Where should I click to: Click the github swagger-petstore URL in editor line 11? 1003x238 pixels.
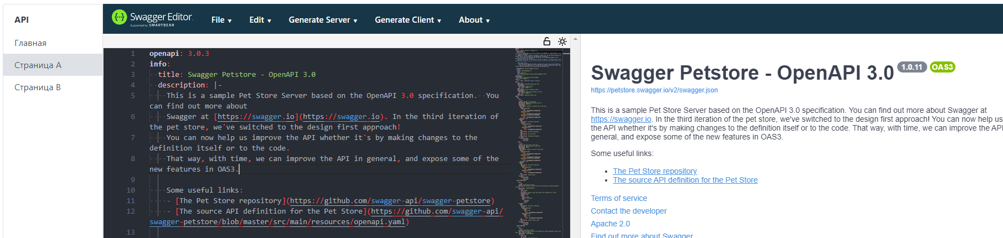pyautogui.click(x=390, y=201)
